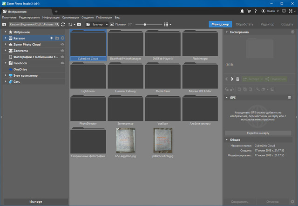
Task: Click the Перейти на карту button
Action: click(258, 133)
